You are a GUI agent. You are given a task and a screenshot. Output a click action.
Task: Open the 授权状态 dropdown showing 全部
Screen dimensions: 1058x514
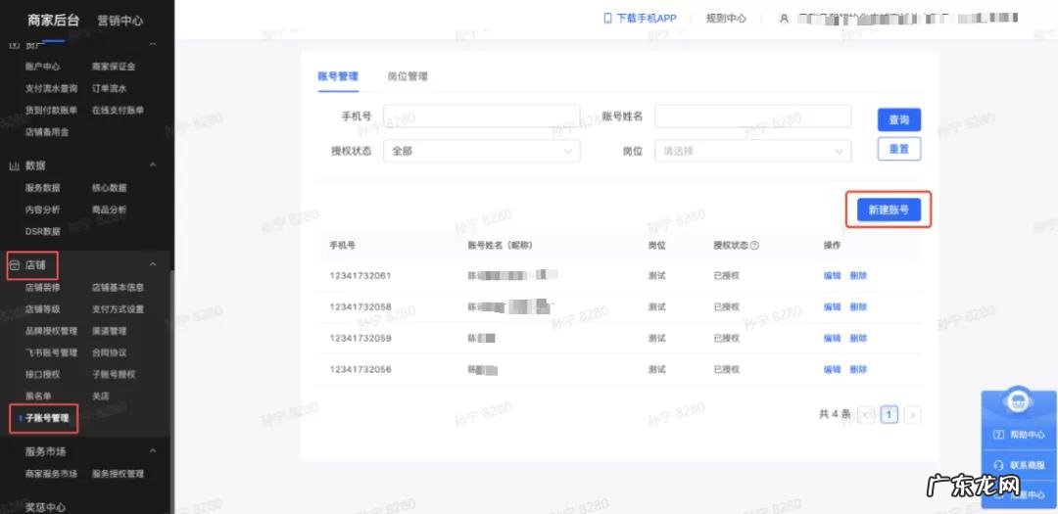pos(482,151)
